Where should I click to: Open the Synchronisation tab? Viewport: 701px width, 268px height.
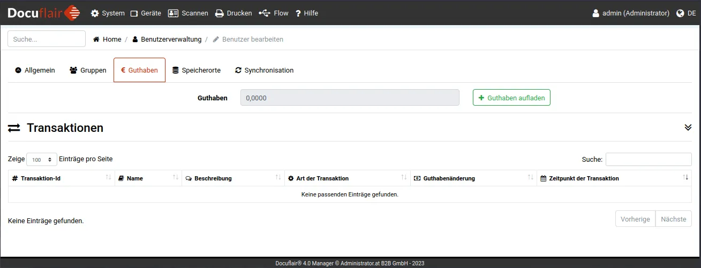[264, 70]
